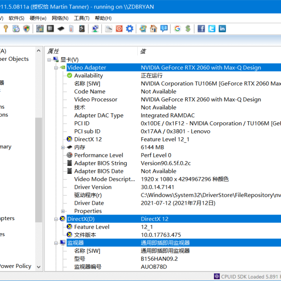281x281 pixels.
Task: Open the black memory module toolbar icon
Action: tap(61, 29)
